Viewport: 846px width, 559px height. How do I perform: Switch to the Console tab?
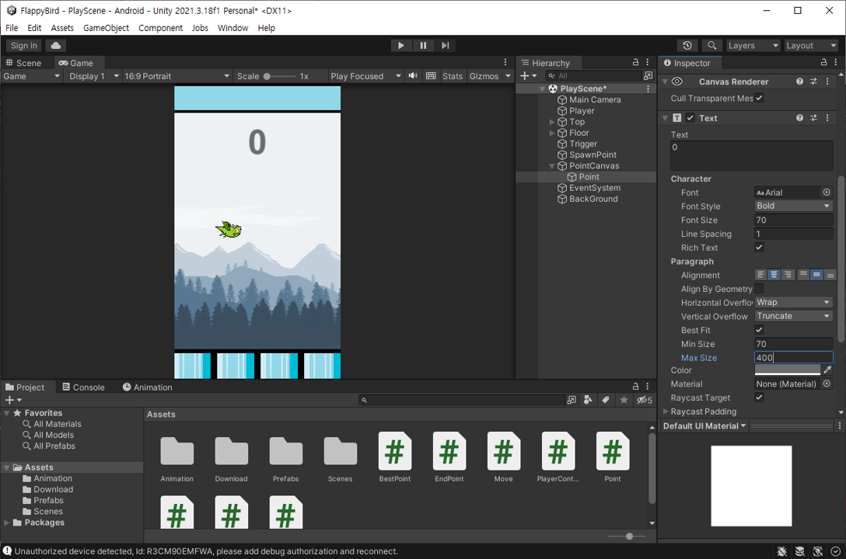coord(84,387)
